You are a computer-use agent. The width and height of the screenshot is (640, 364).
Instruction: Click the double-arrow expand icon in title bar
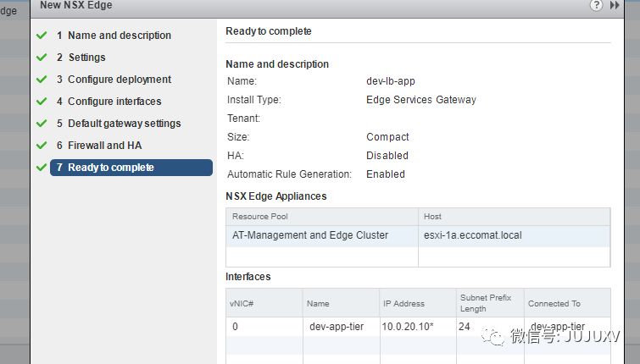tap(615, 5)
